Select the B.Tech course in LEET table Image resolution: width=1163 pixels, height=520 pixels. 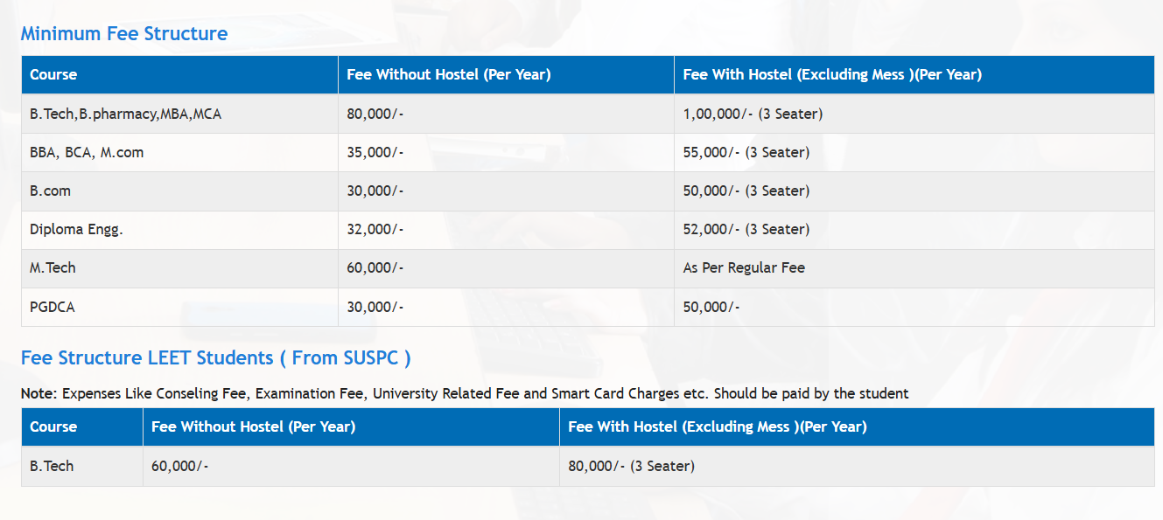coord(52,466)
